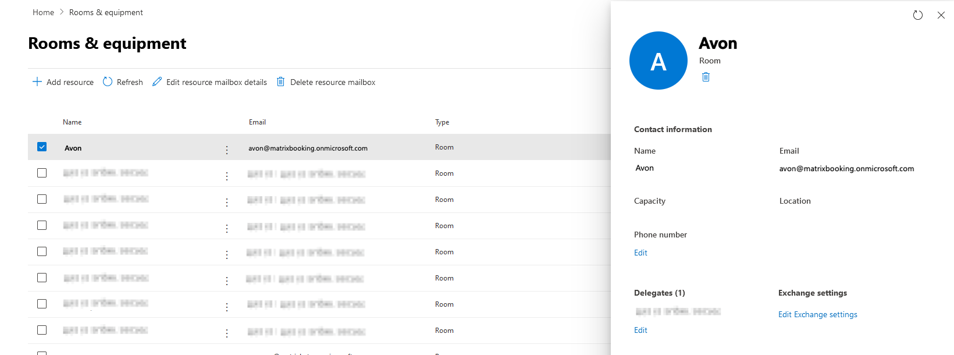Click the Delegates (1) heading
The width and height of the screenshot is (954, 355).
pyautogui.click(x=660, y=293)
